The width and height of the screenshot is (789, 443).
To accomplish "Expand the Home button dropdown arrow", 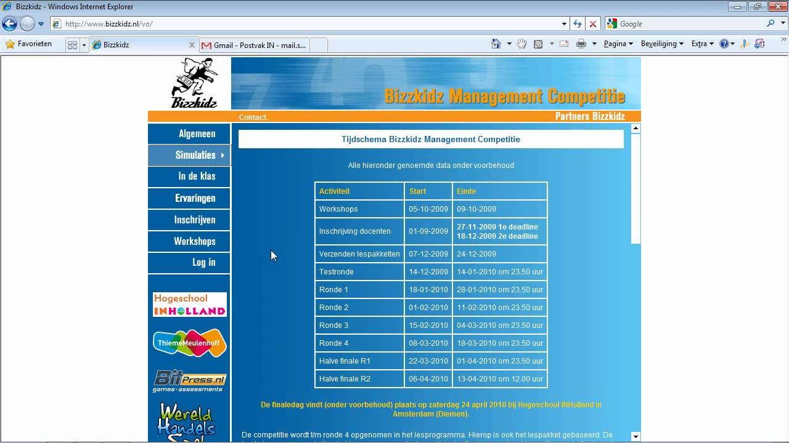I will click(509, 44).
